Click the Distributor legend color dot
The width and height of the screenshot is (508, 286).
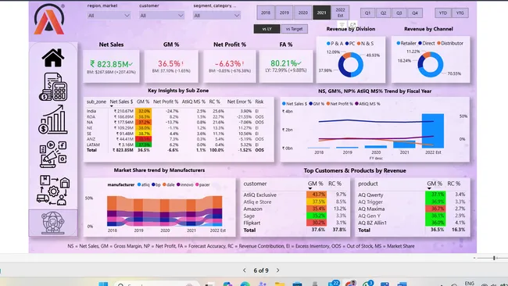coord(438,43)
